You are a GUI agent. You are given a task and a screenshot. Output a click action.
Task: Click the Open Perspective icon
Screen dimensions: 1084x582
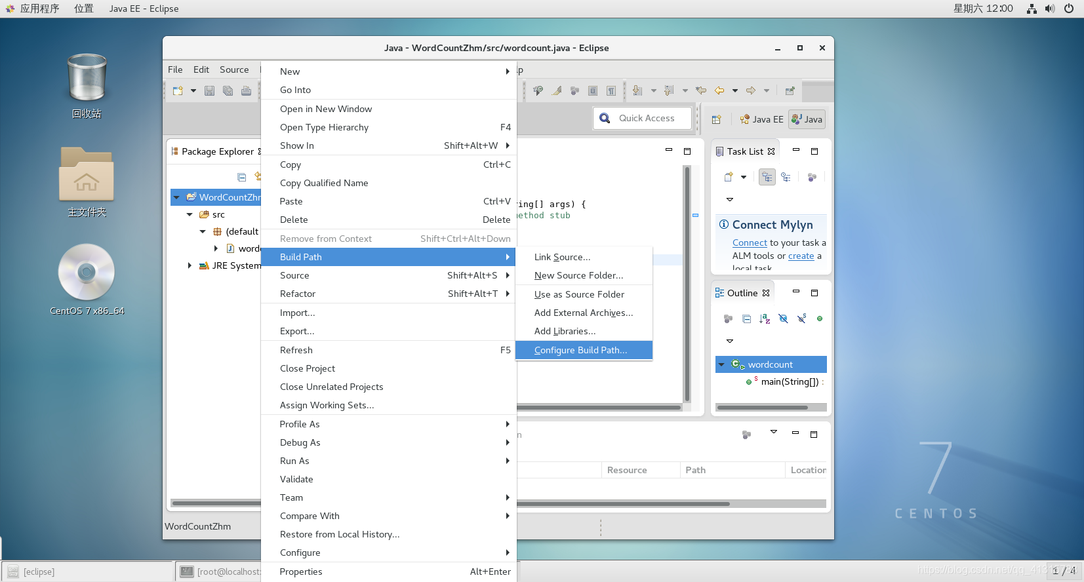716,119
